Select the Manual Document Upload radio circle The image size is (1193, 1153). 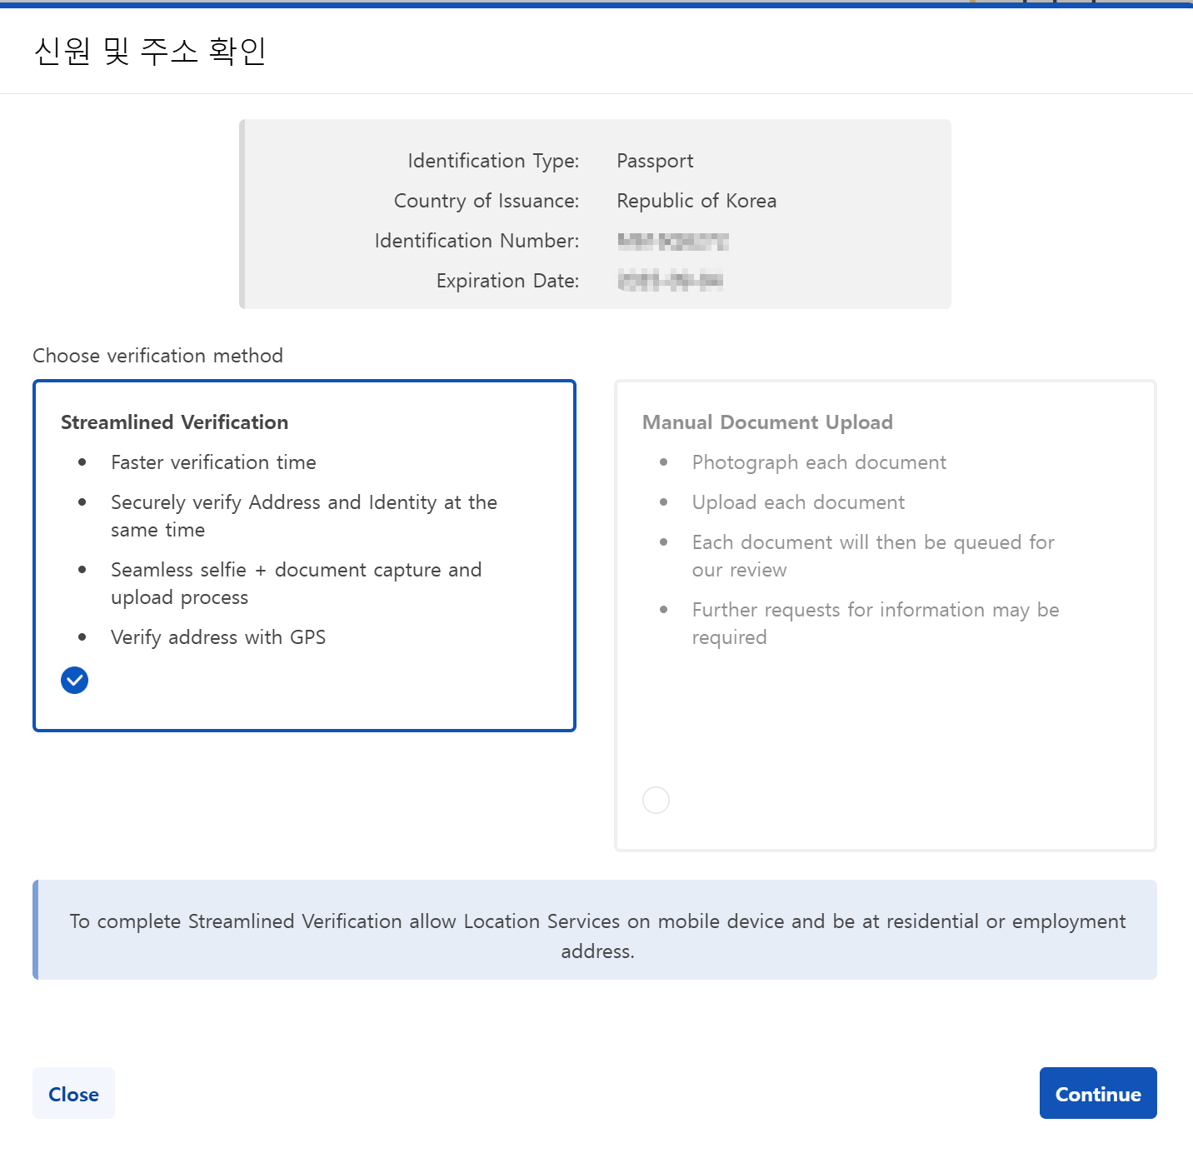[x=656, y=800]
